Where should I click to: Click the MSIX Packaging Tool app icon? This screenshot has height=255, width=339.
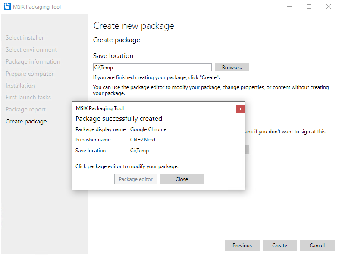[7, 7]
